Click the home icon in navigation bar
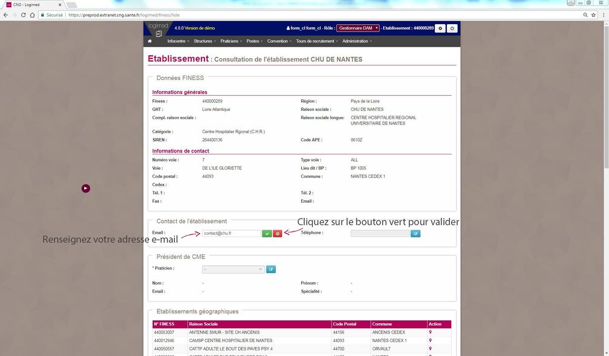 click(x=149, y=41)
